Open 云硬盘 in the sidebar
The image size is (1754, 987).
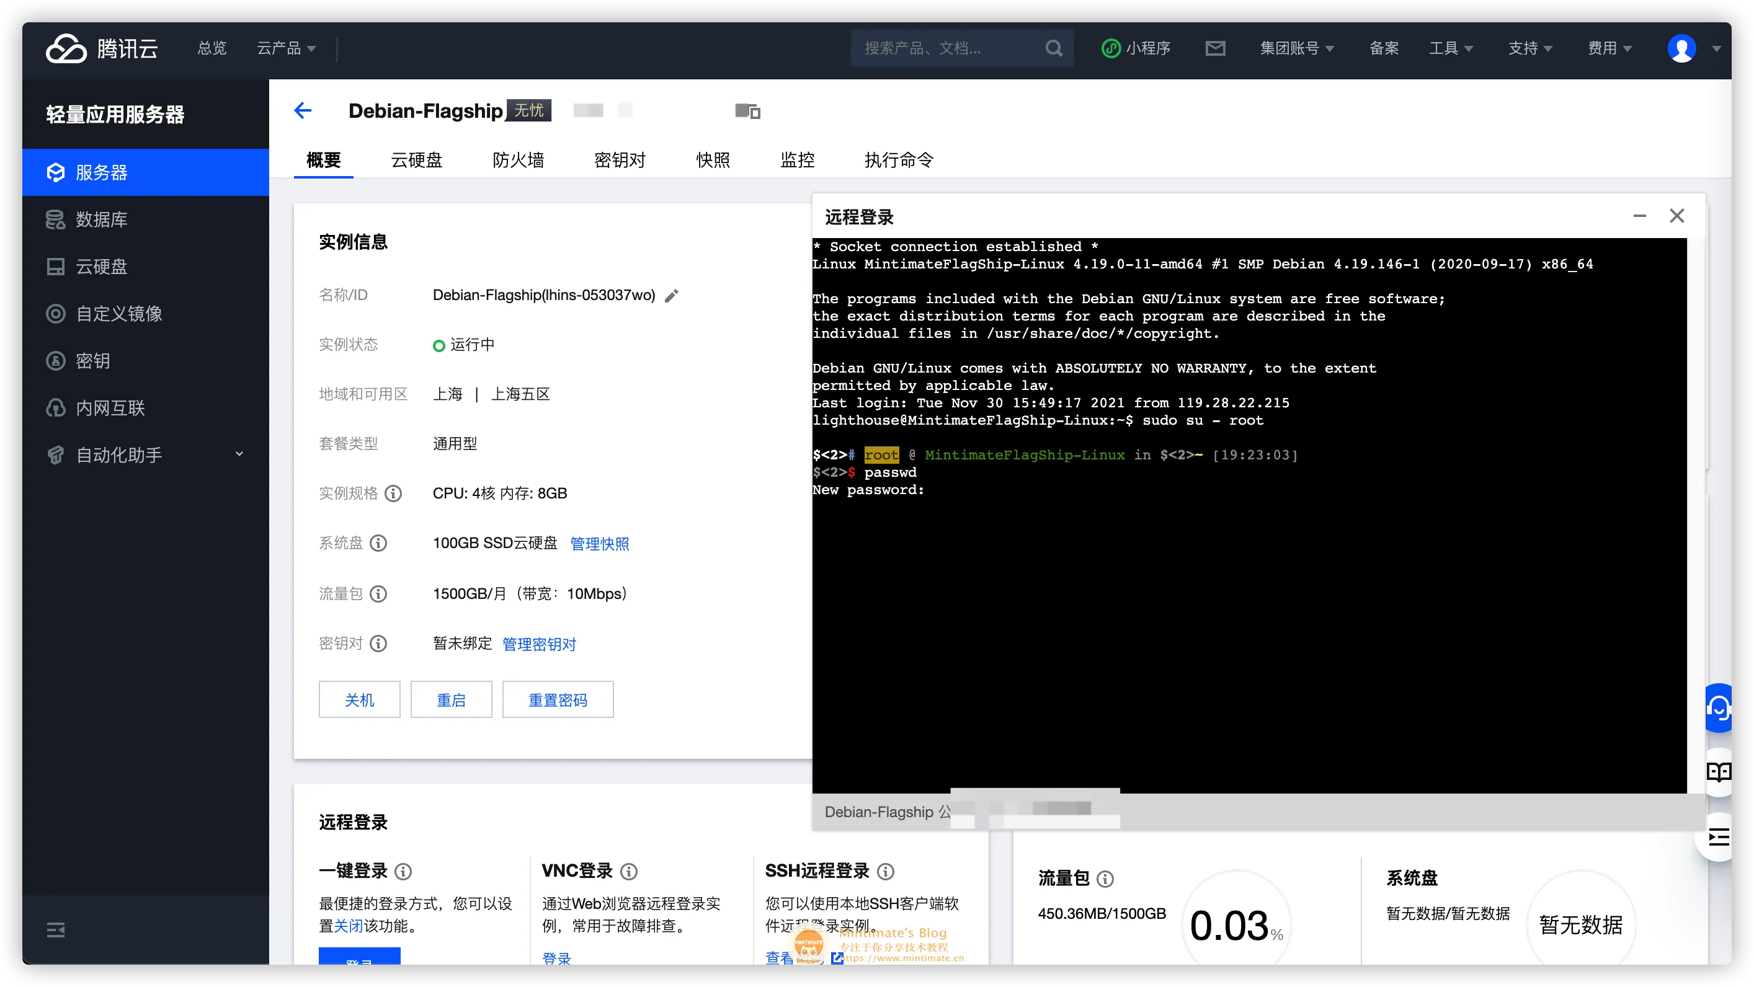146,266
